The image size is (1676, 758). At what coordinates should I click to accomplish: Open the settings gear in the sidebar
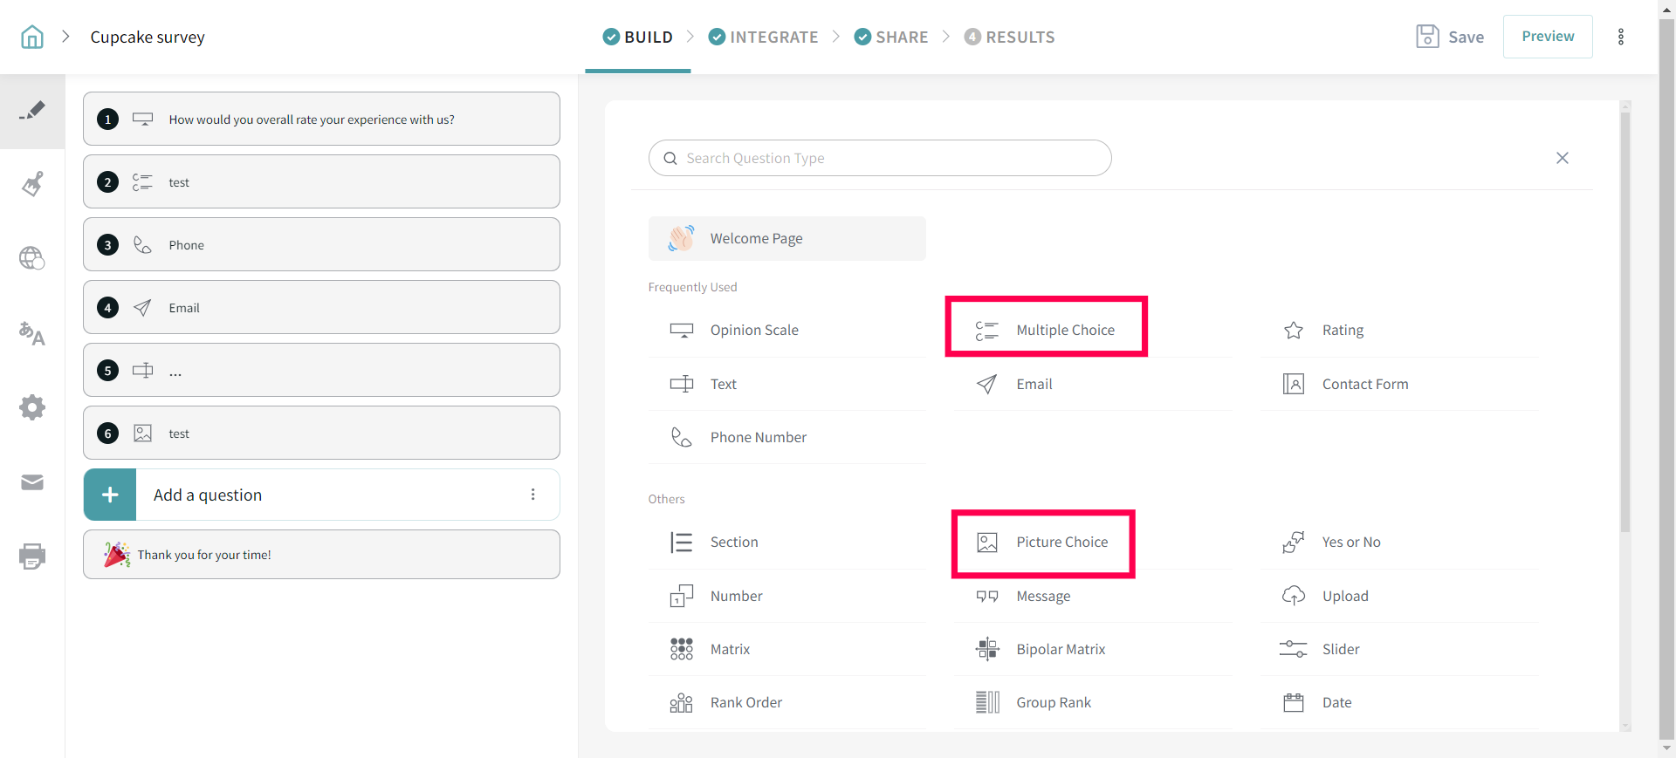32,407
